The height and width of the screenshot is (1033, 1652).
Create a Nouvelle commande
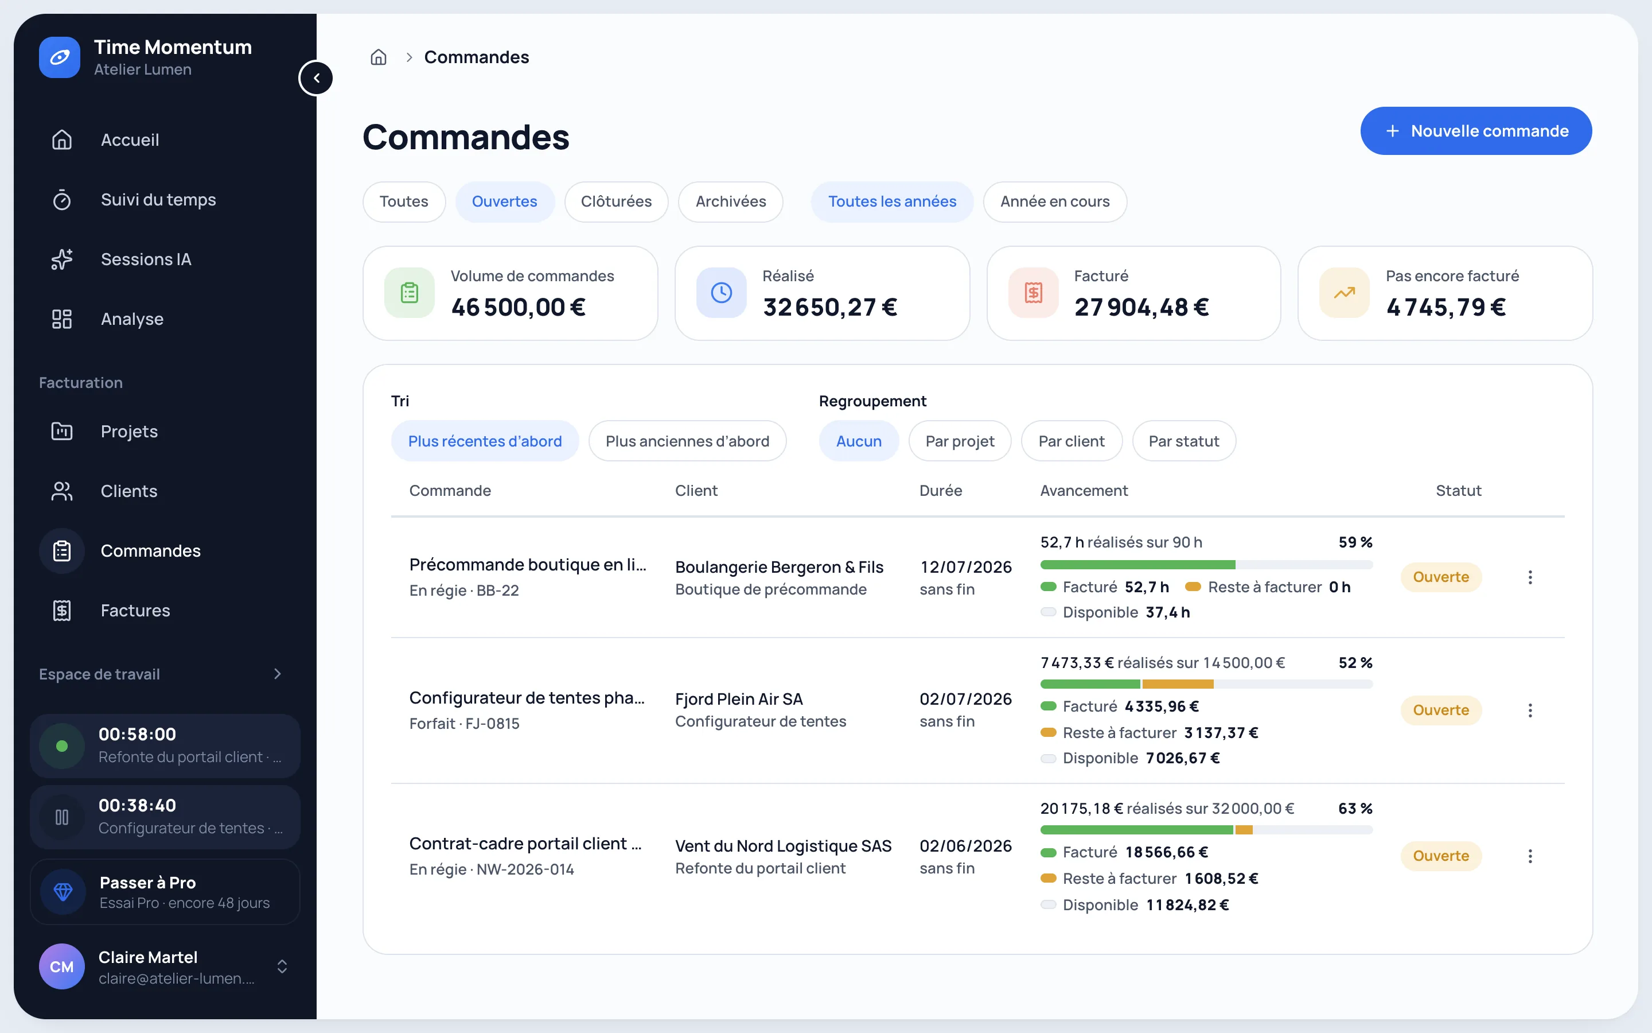click(1476, 131)
